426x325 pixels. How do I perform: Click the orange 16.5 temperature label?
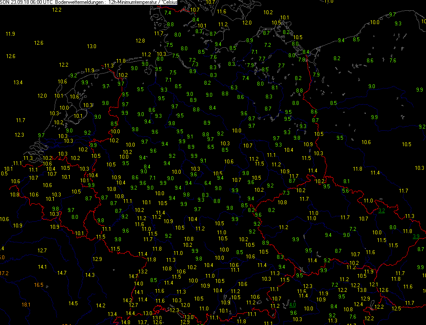39,285
